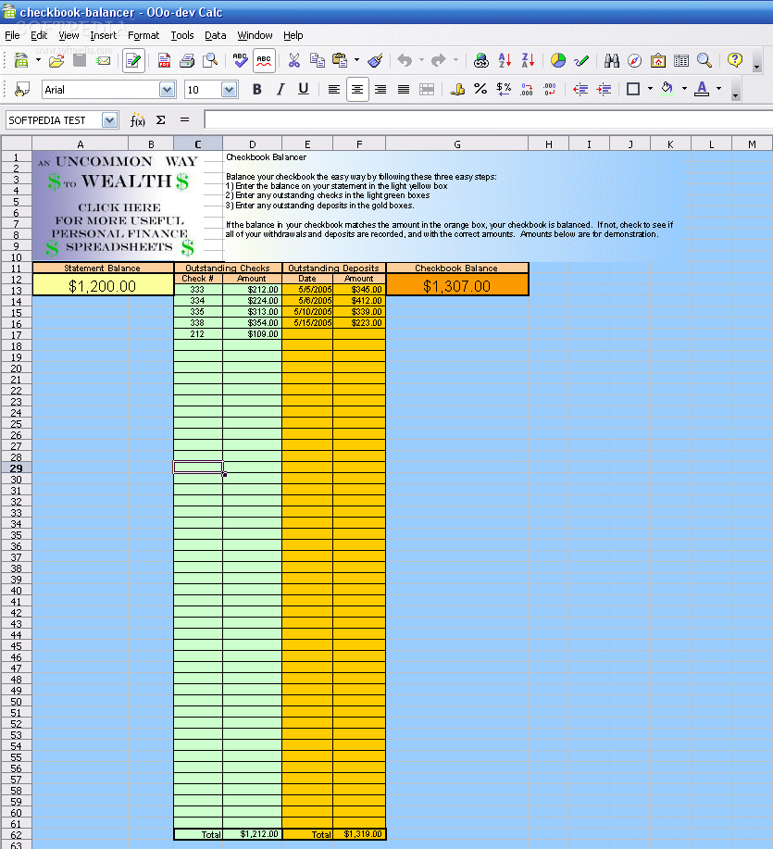773x849 pixels.
Task: Click the Open file folder icon
Action: [56, 60]
